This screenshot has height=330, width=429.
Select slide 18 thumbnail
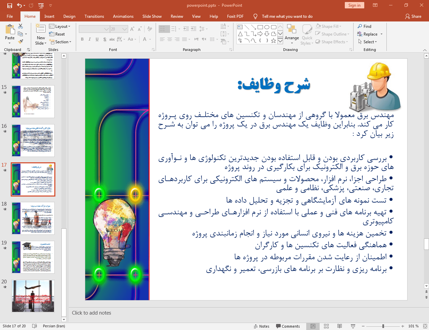click(x=33, y=218)
